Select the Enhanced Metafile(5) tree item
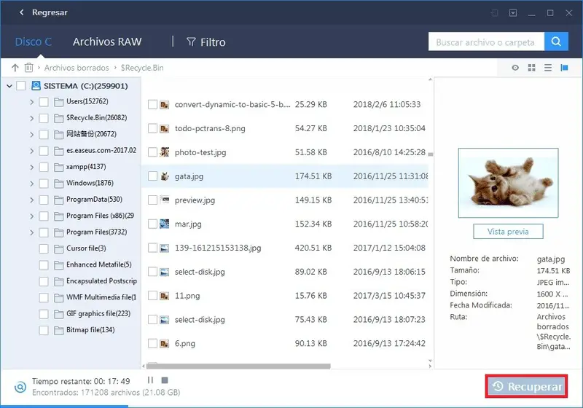This screenshot has height=408, width=583. pos(99,264)
